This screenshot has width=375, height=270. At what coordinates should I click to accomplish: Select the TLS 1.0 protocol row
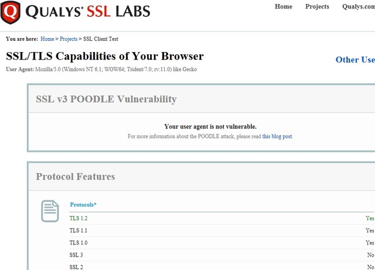(221, 243)
